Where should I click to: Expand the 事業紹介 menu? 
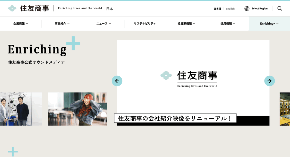tap(62, 24)
